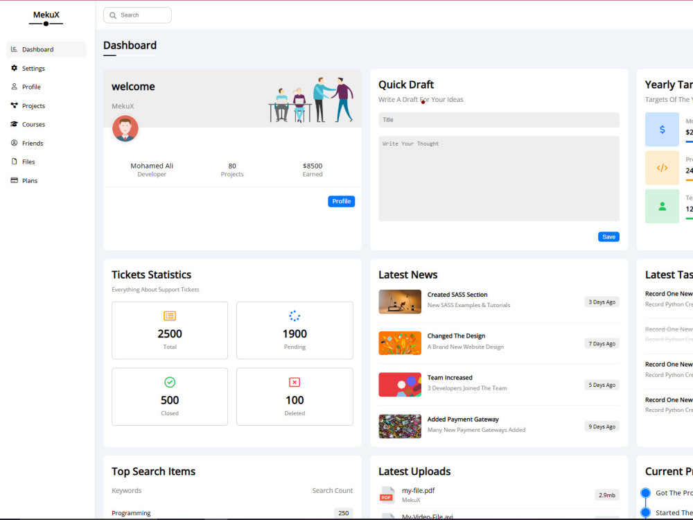Open the Plans sidebar link
The height and width of the screenshot is (520, 693).
pos(46,180)
